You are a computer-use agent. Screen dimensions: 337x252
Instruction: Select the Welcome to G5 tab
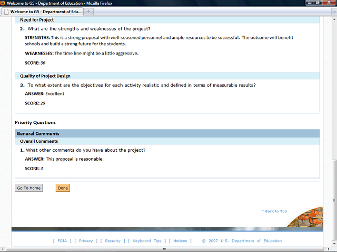pos(42,12)
